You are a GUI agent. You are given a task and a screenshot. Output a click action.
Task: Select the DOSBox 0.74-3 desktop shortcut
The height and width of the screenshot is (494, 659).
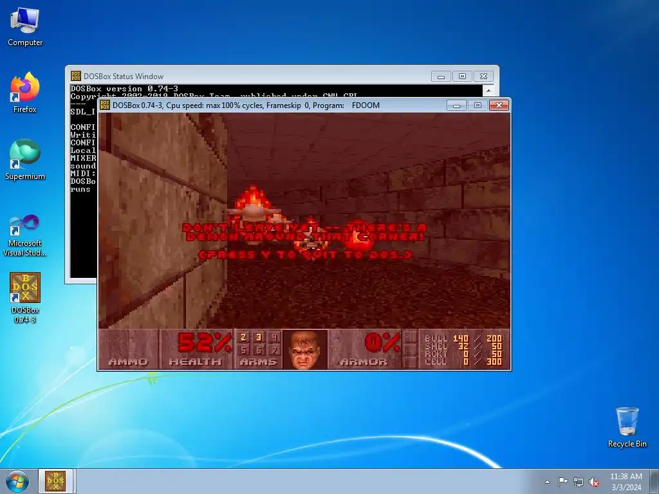pyautogui.click(x=25, y=298)
